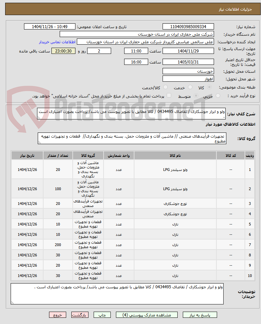Select the کالا/خدمت radio button
Screen dimensions: 261x324
tap(165, 87)
